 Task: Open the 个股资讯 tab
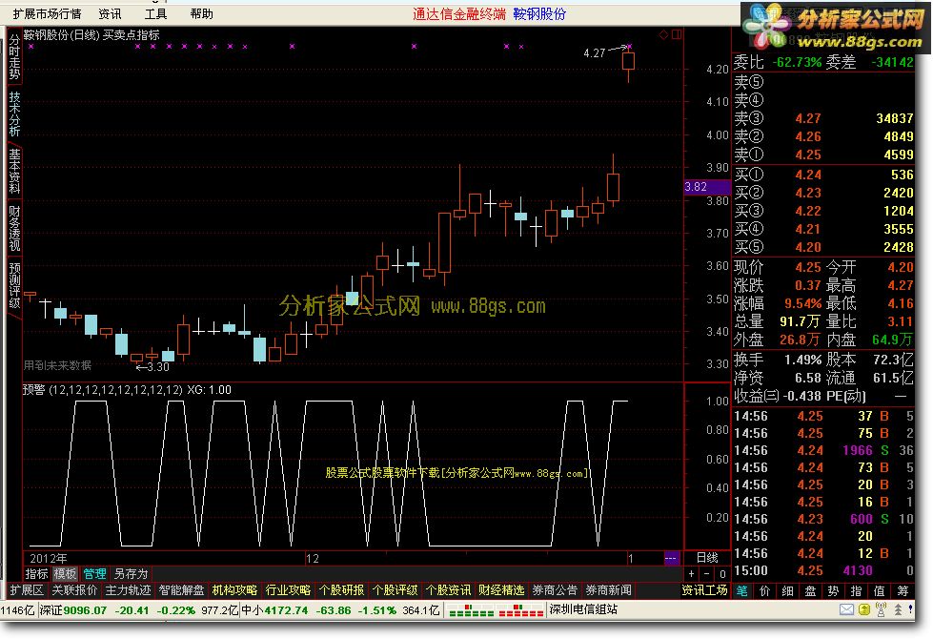(x=449, y=590)
